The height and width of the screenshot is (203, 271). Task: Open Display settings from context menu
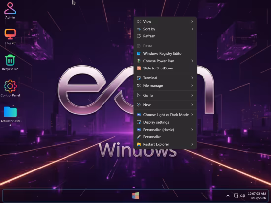[165, 122]
